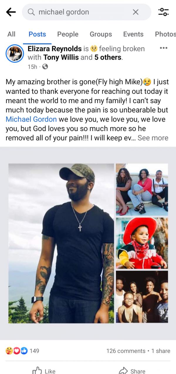Tap the magnifier icon in search field
The width and height of the screenshot is (176, 374).
coord(31,12)
